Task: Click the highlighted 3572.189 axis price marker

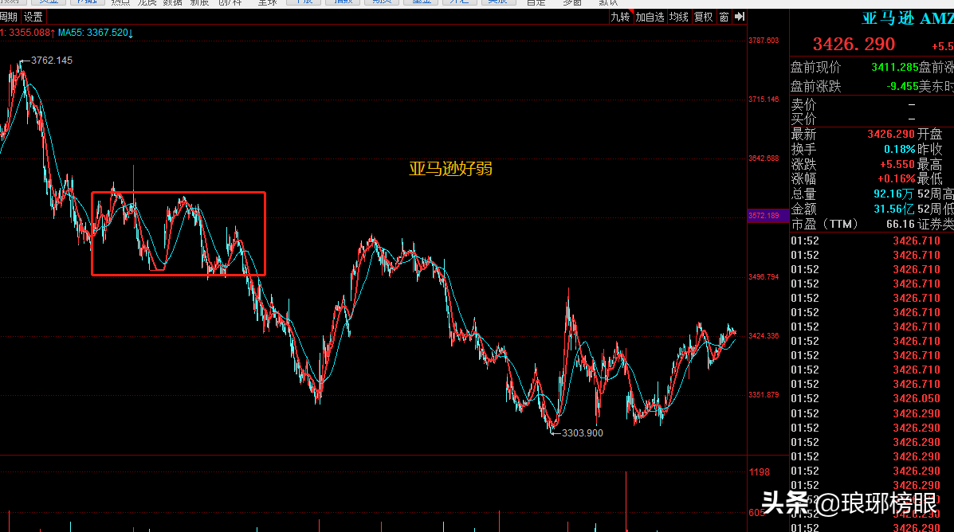Action: pos(768,216)
